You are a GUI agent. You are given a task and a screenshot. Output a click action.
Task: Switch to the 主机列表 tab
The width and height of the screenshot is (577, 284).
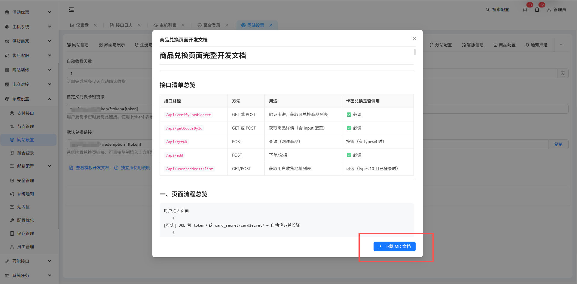pyautogui.click(x=168, y=25)
